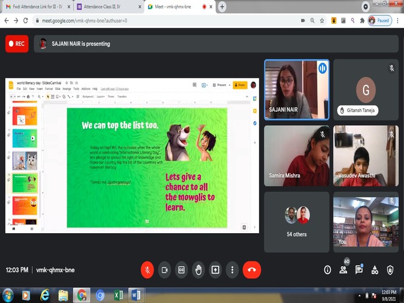
Task: Show hidden system tray icons
Action: point(360,295)
